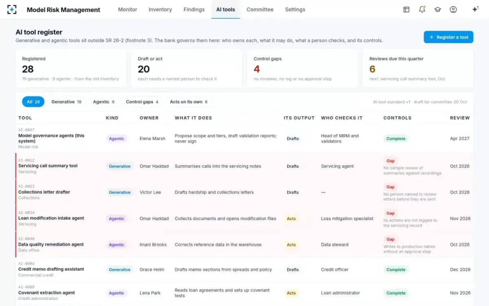
Task: Click Gap badge for Servicing call summary tool
Action: pos(390,161)
